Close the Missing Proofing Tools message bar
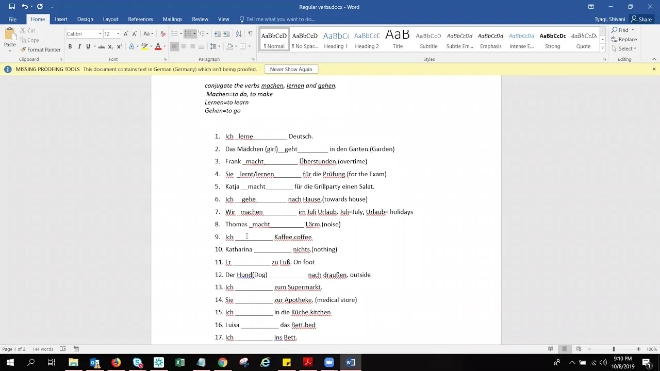Image resolution: width=660 pixels, height=371 pixels. 654,69
